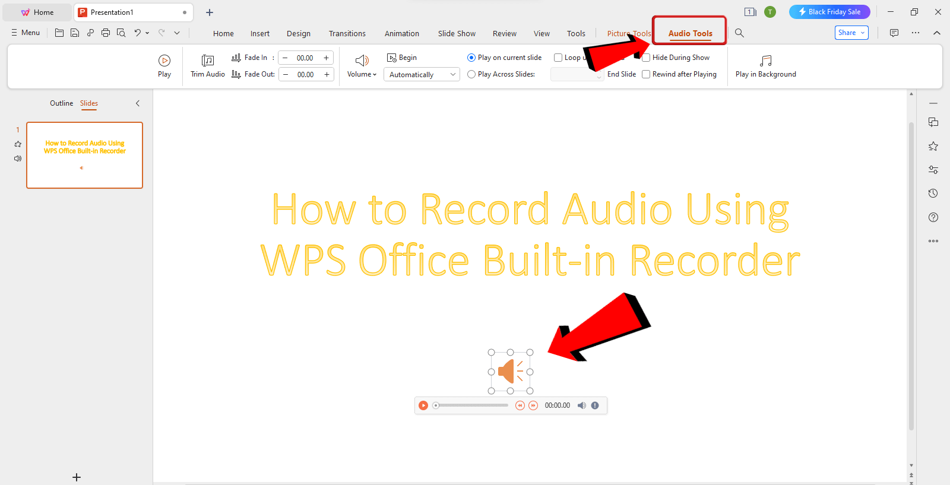
Task: Mute using the audio player speaker icon
Action: 582,405
